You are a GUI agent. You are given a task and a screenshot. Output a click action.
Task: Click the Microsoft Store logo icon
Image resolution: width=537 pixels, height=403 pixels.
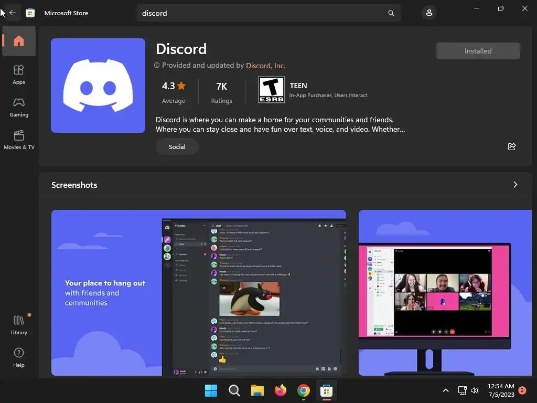coord(30,13)
